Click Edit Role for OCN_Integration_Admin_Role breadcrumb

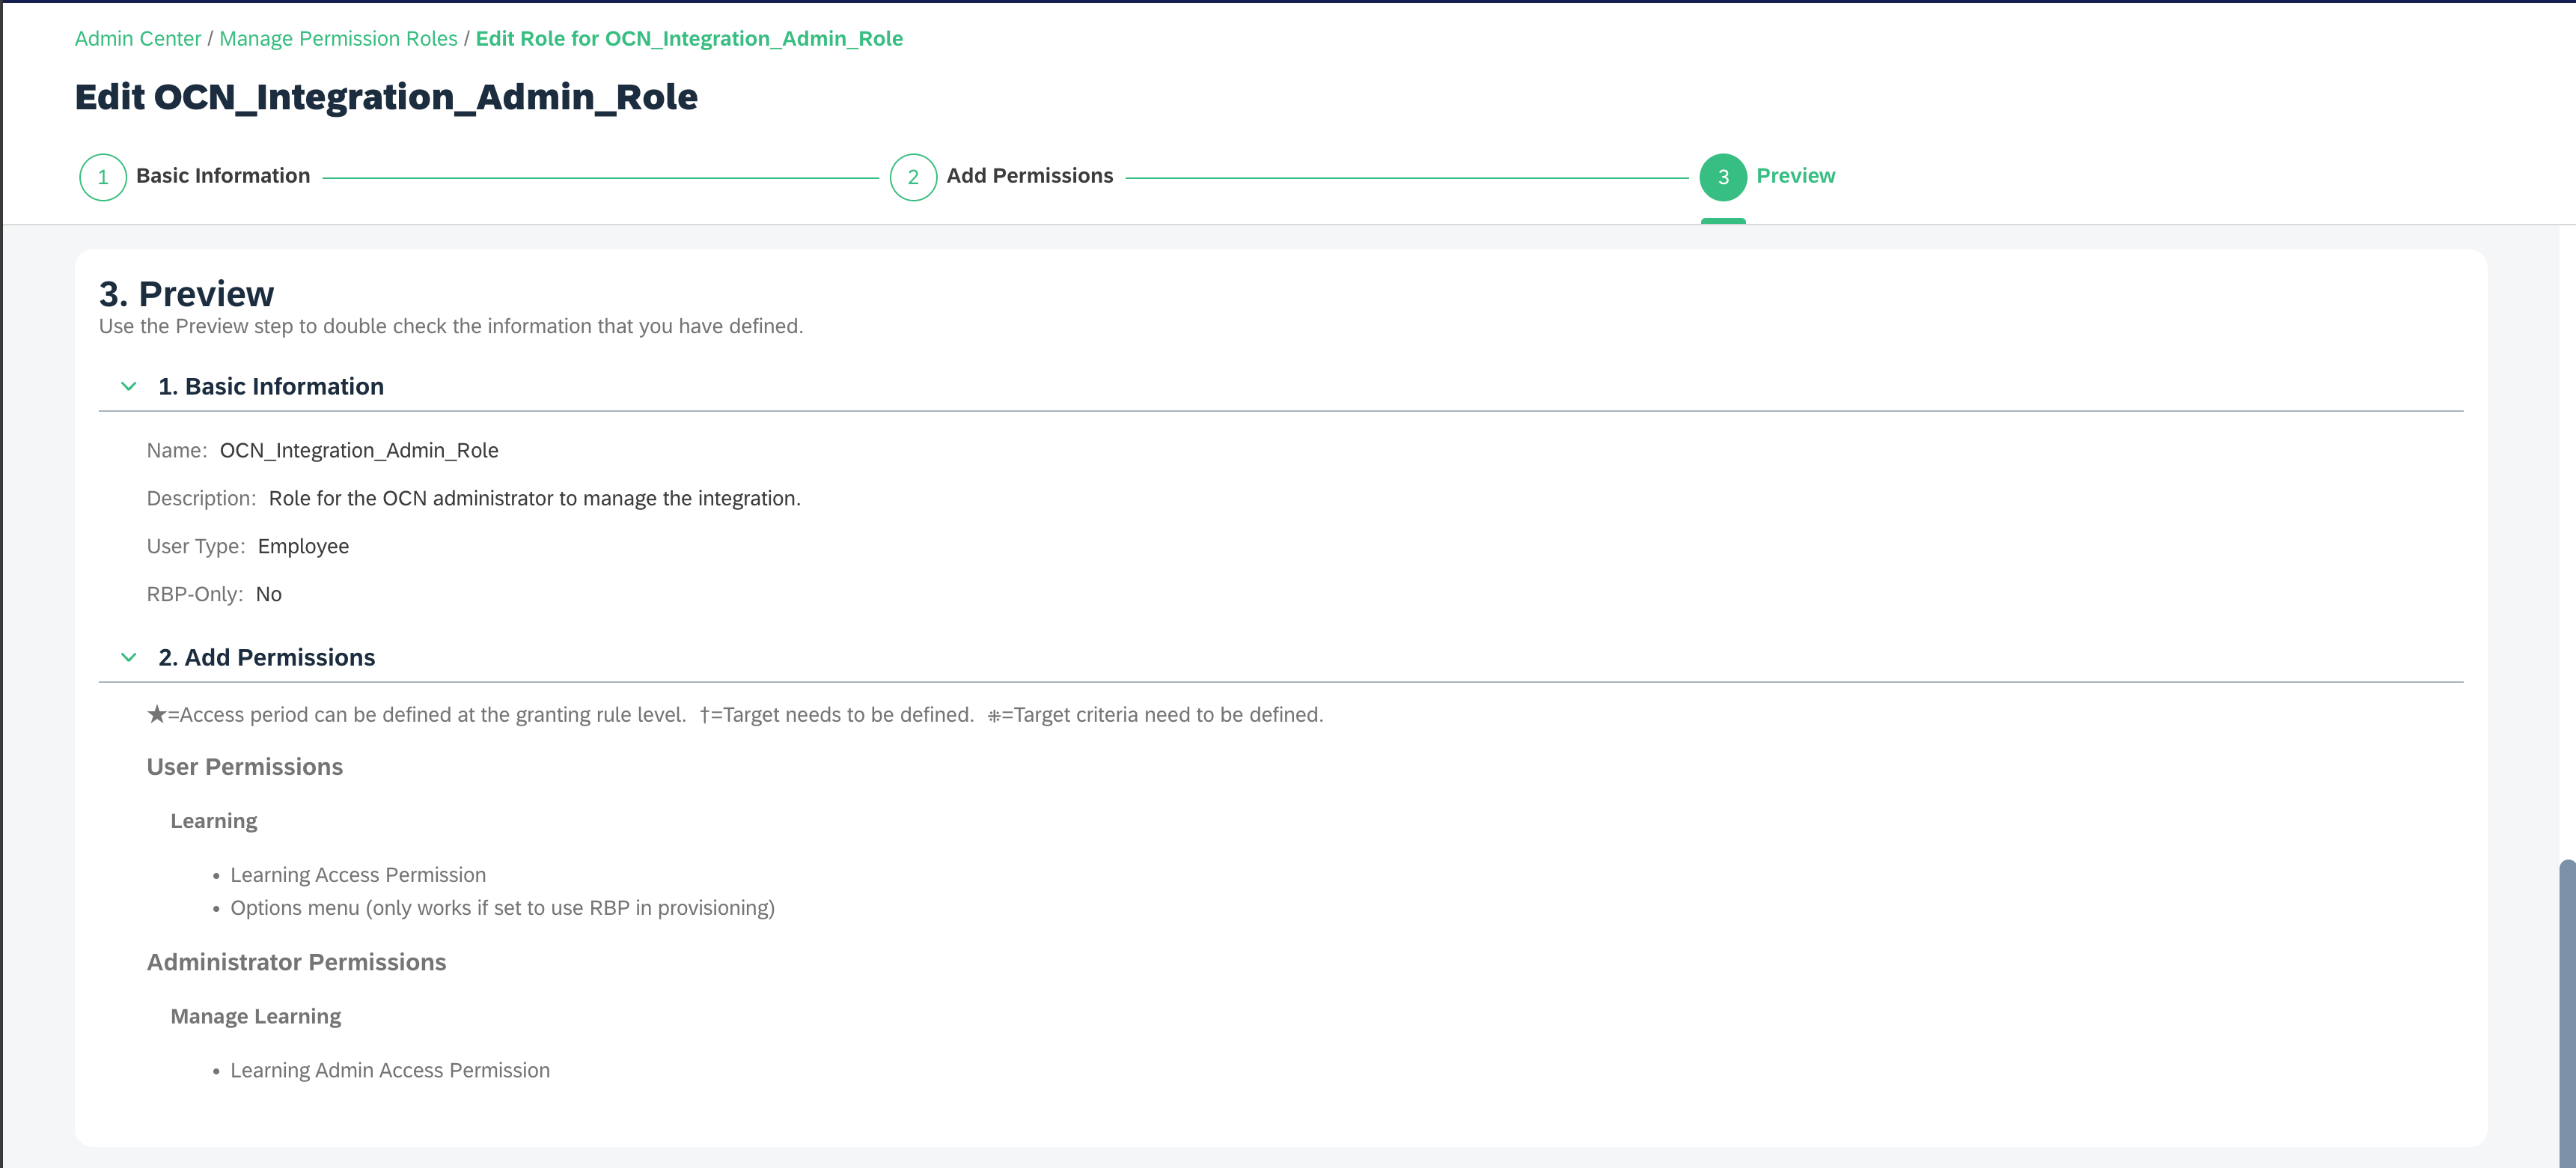[x=689, y=38]
